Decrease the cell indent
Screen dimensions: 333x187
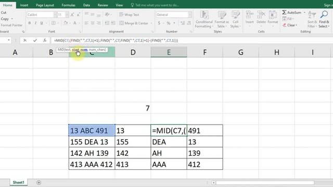coord(107,23)
